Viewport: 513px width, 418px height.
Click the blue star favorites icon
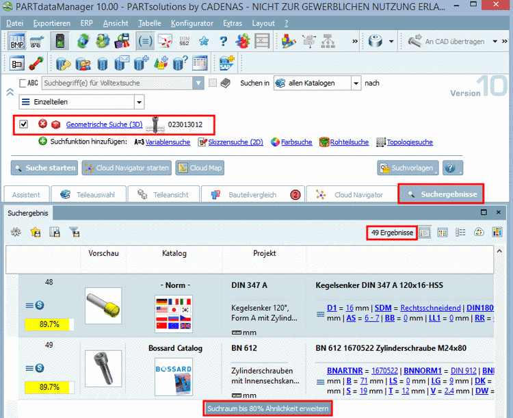coord(204,41)
